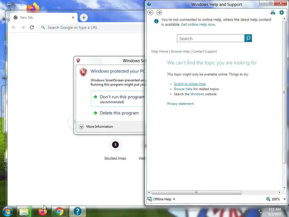Click the Help window title bar question icon
Screen dimensions: 289x217
[x=149, y=4]
